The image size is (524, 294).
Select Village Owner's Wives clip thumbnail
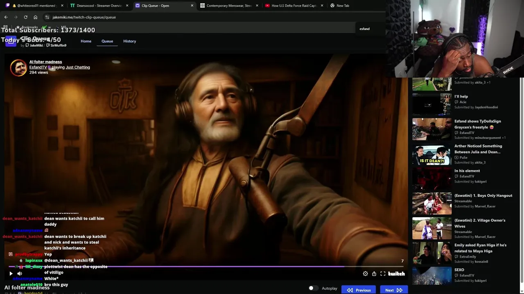pyautogui.click(x=432, y=228)
